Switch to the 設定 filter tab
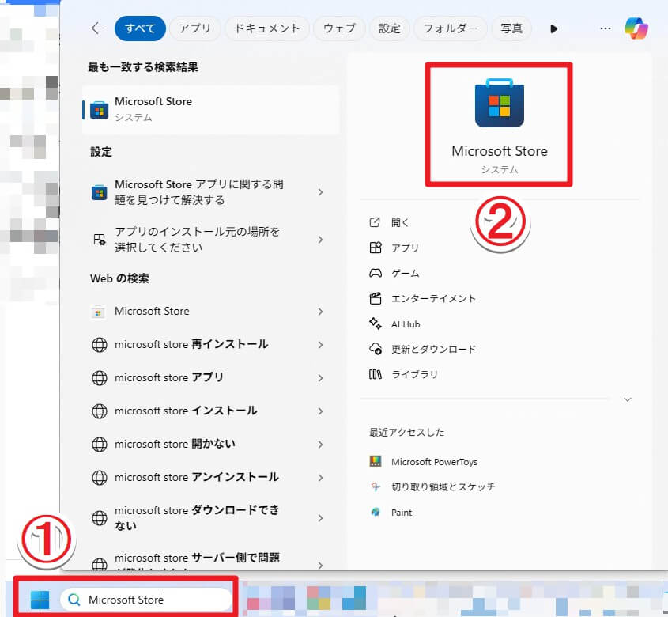The height and width of the screenshot is (617, 668). [390, 28]
